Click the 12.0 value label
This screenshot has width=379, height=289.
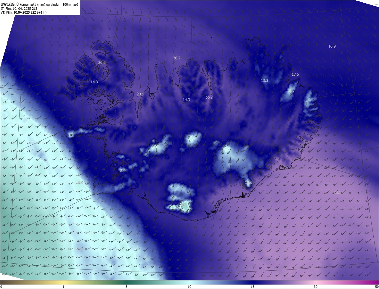coord(122,171)
